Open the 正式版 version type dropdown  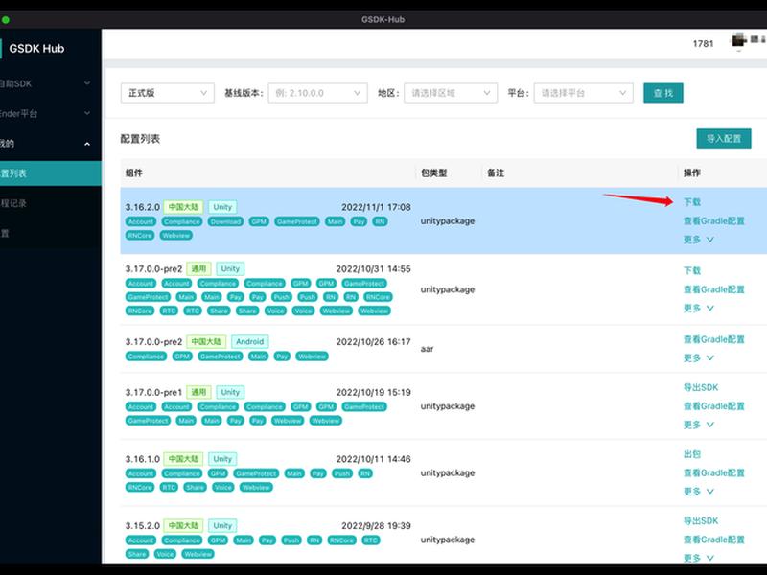point(167,93)
